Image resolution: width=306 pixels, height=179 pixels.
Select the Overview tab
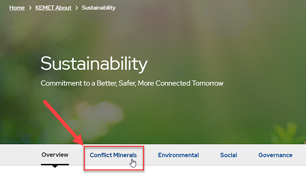[x=55, y=155]
